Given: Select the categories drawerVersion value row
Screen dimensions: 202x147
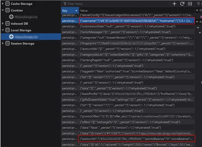Looking at the screenshot, I should pyautogui.click(x=137, y=38).
